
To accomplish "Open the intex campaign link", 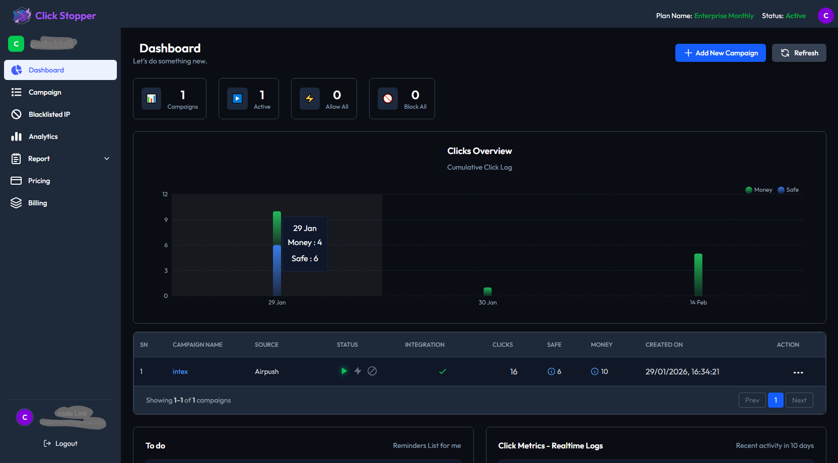I will (180, 371).
